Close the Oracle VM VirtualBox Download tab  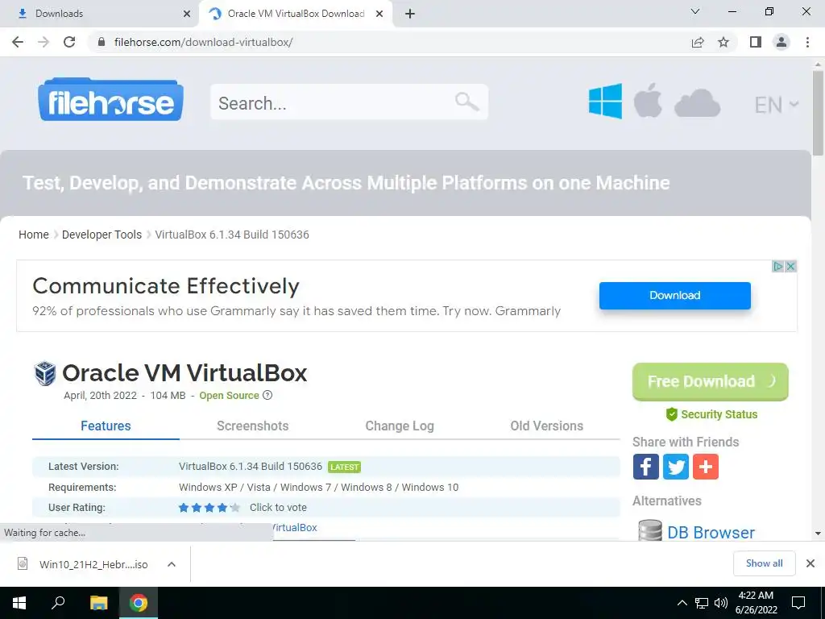pyautogui.click(x=379, y=14)
